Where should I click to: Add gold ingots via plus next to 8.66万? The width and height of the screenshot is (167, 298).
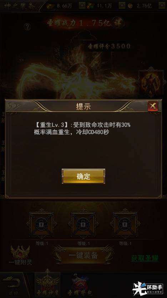(x=82, y=5)
